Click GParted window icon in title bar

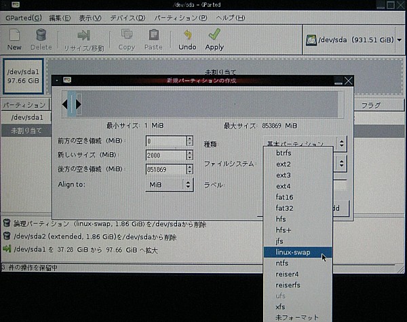16,5
